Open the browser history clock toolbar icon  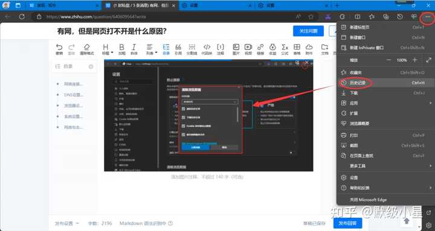coord(399,17)
